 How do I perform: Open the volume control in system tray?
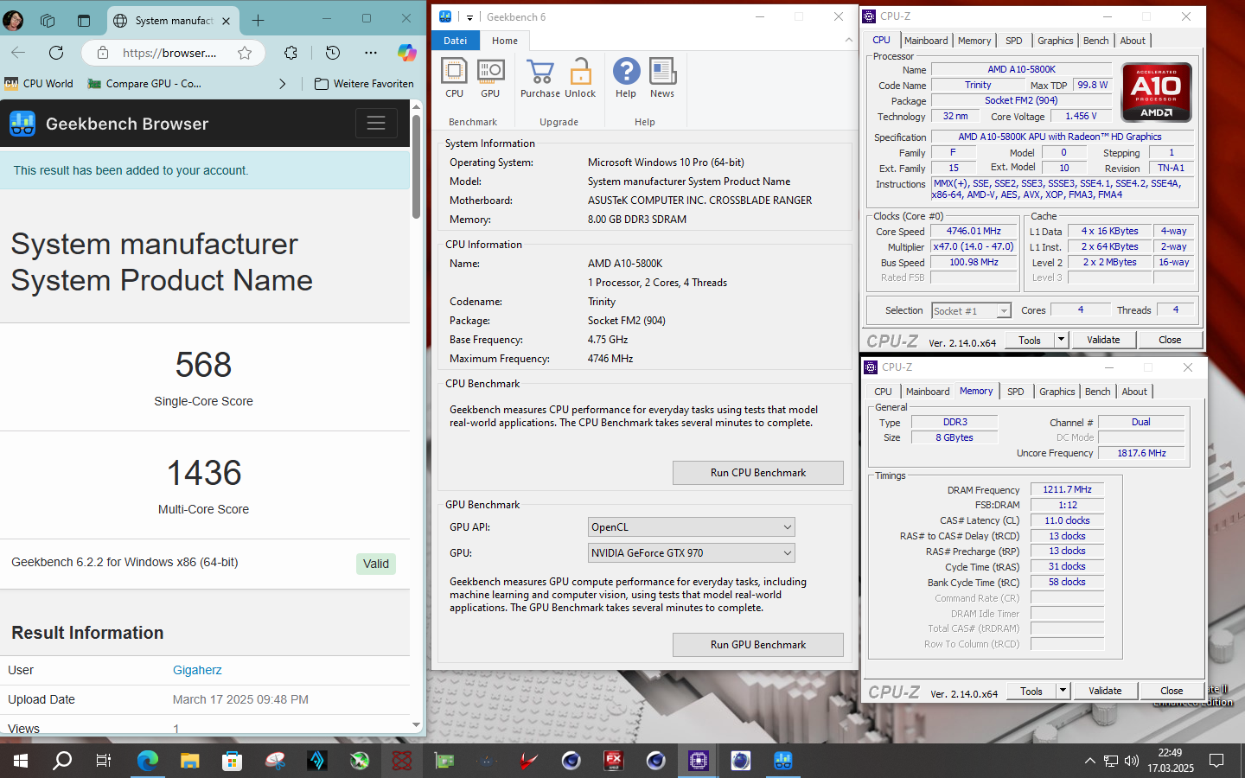pos(1132,761)
